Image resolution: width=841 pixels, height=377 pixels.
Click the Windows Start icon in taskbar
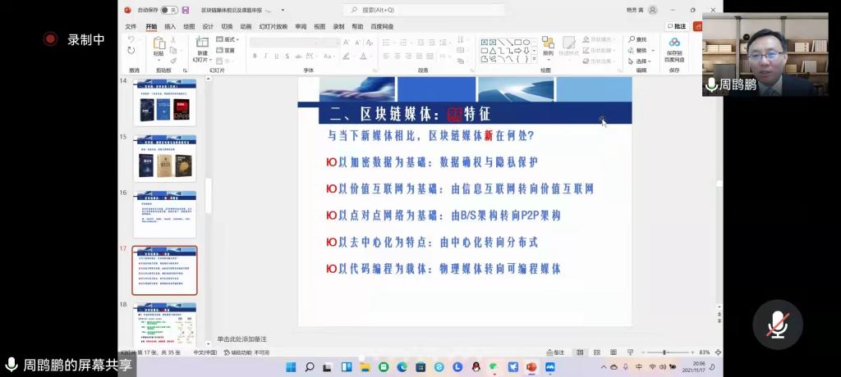pyautogui.click(x=291, y=367)
